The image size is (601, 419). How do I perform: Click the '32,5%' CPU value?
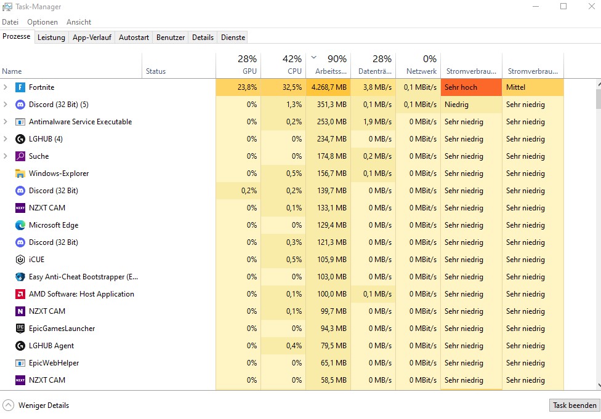292,87
